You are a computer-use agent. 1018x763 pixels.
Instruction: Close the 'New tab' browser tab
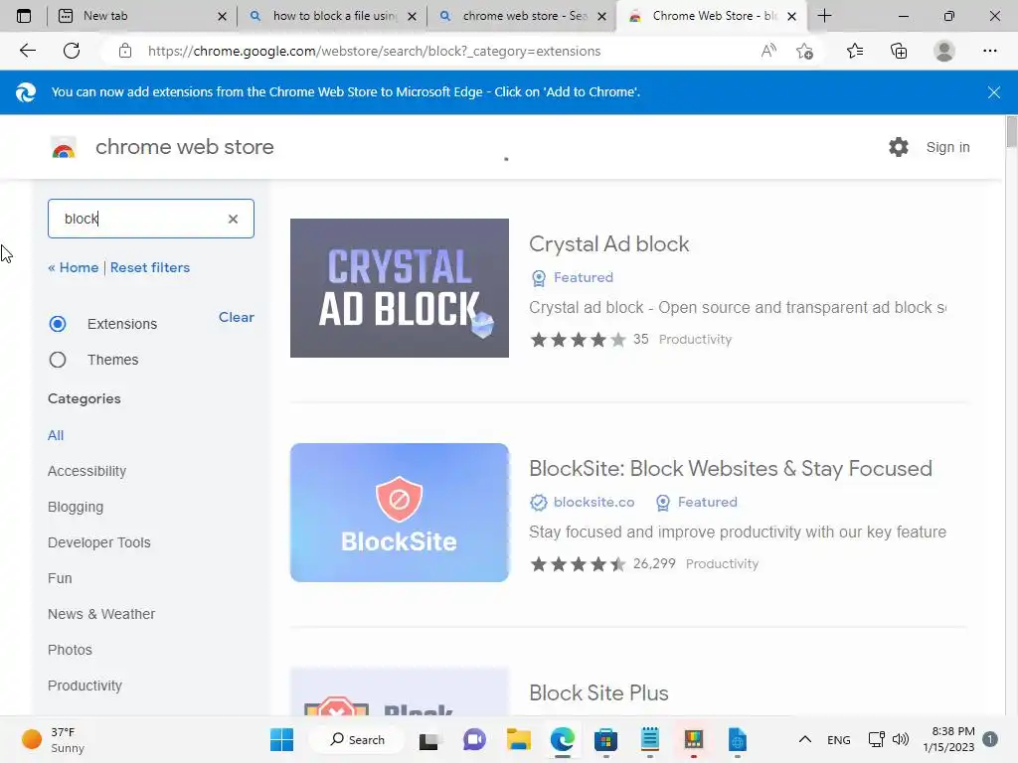click(222, 16)
